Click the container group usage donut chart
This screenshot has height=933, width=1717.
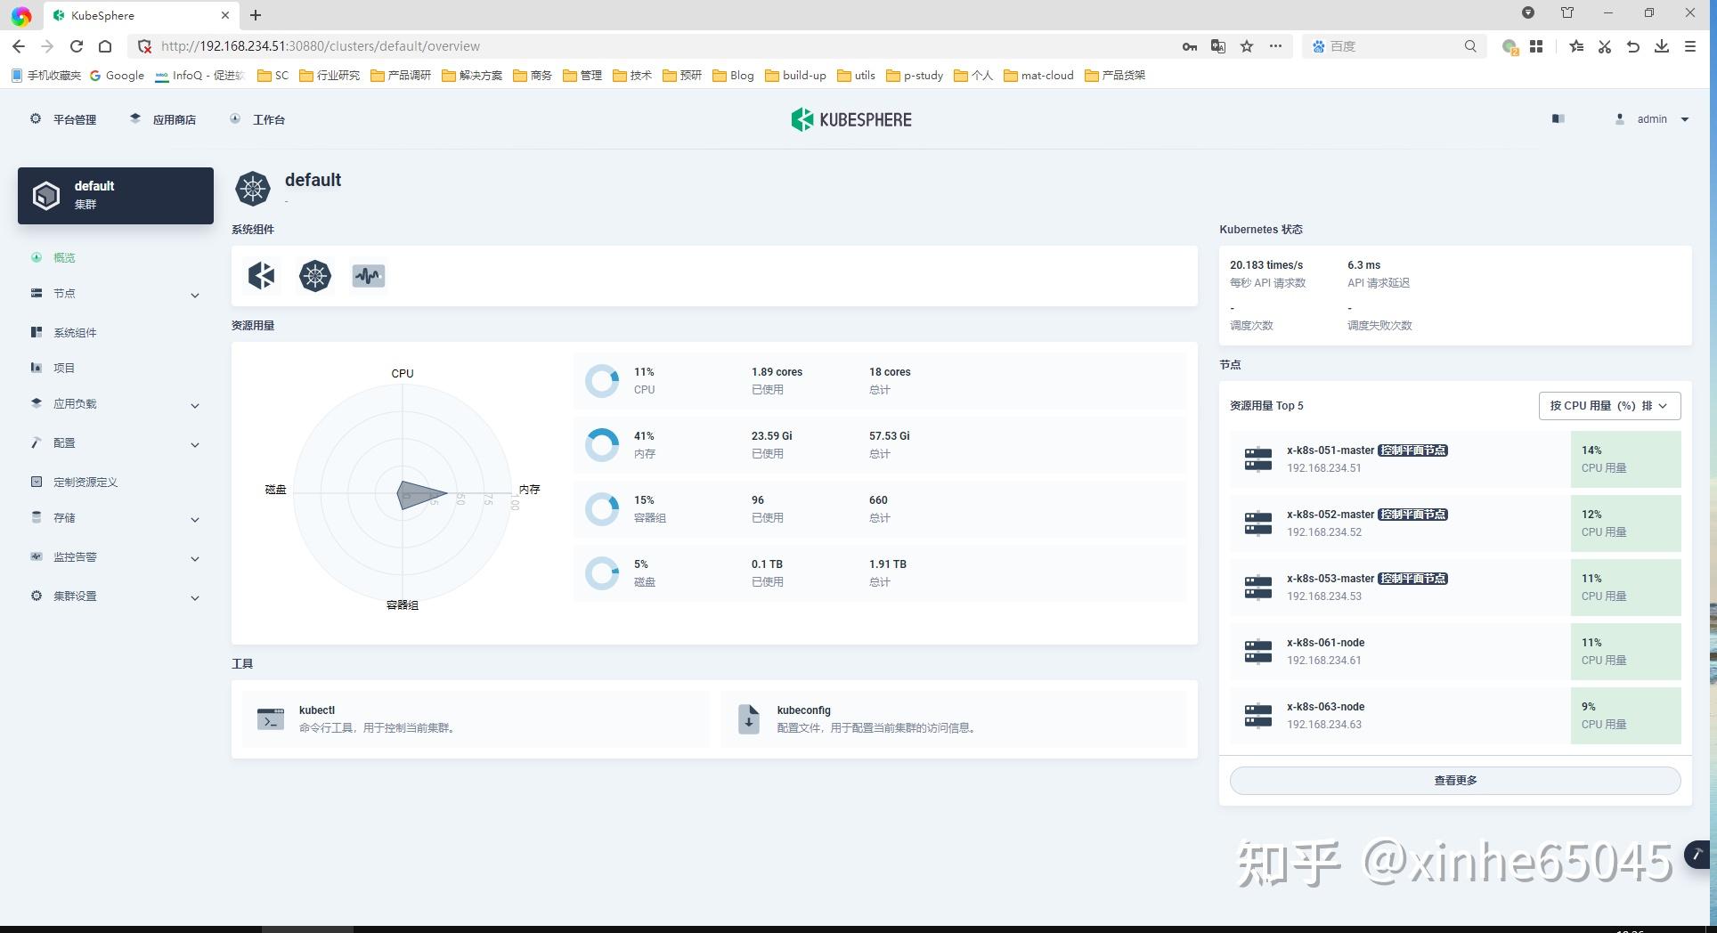coord(602,509)
